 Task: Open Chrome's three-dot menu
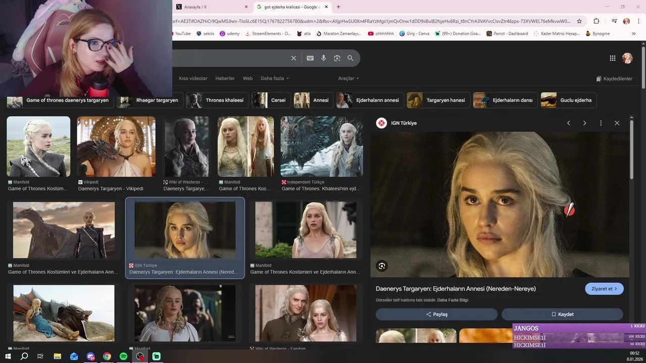point(638,21)
